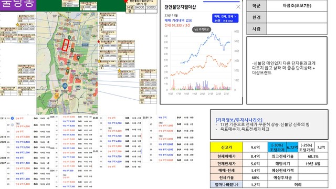Select the 9.6억 value cell
The image size is (336, 189).
point(255,148)
